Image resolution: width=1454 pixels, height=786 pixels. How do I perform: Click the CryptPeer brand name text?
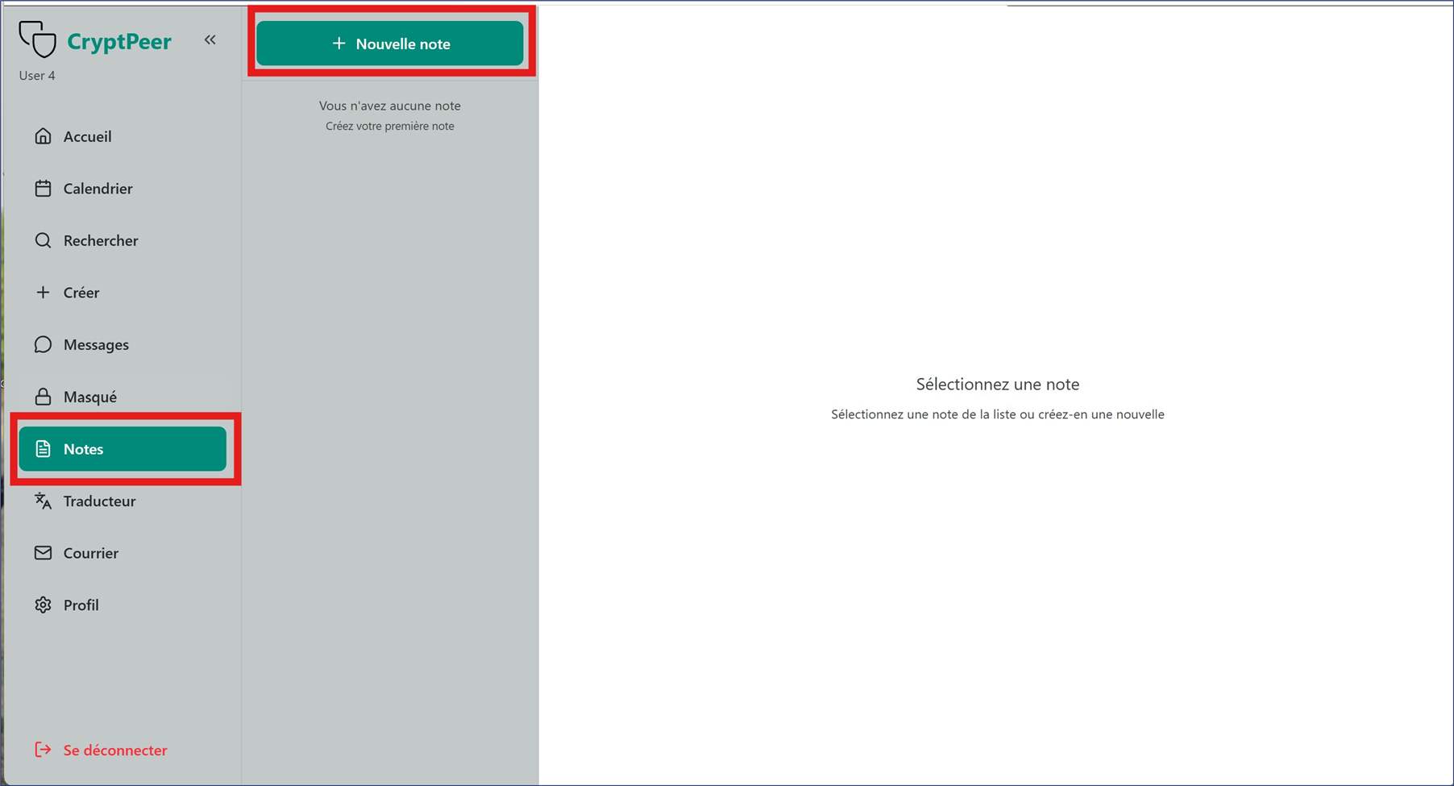(x=119, y=41)
